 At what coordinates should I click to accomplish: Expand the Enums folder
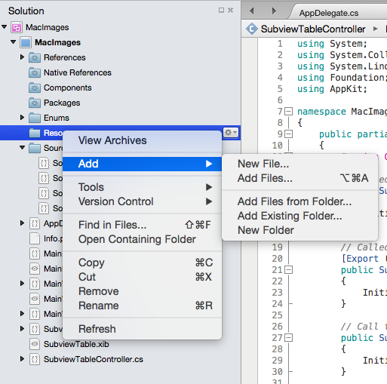coord(22,118)
